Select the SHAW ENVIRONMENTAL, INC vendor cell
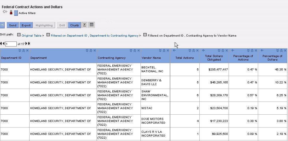Viewport: 288px width, 141px height. pos(155,95)
